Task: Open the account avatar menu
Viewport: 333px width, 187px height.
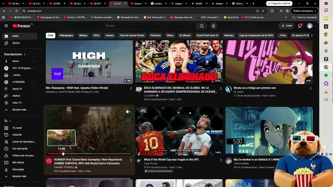Action: point(310,26)
